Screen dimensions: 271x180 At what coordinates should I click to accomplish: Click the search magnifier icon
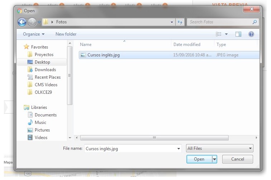tap(255, 22)
